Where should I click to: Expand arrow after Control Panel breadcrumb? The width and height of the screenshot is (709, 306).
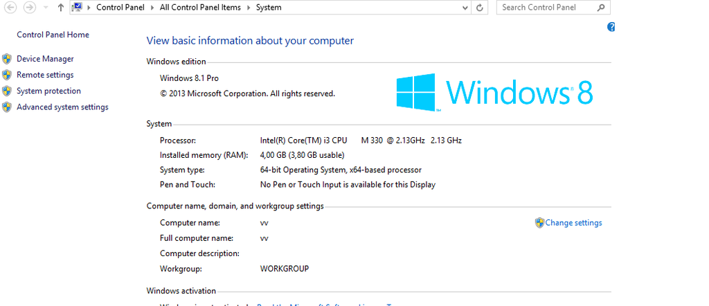tap(152, 8)
